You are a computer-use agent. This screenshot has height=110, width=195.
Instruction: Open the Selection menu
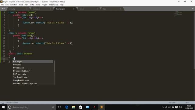click(x=14, y=5)
